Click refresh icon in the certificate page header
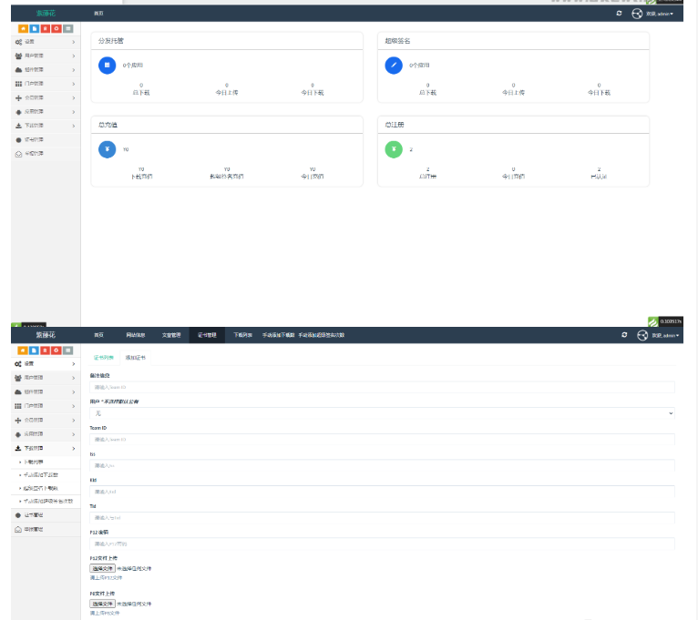Screen dimensions: 698x620 tap(624, 335)
